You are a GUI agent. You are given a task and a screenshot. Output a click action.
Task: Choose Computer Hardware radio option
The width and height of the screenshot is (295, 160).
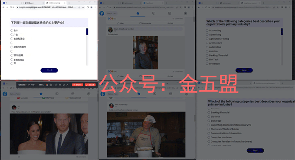209,137
